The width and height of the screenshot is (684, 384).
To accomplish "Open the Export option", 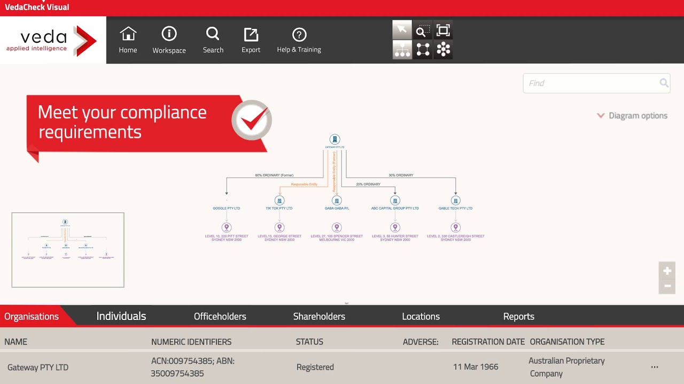I will pyautogui.click(x=251, y=41).
